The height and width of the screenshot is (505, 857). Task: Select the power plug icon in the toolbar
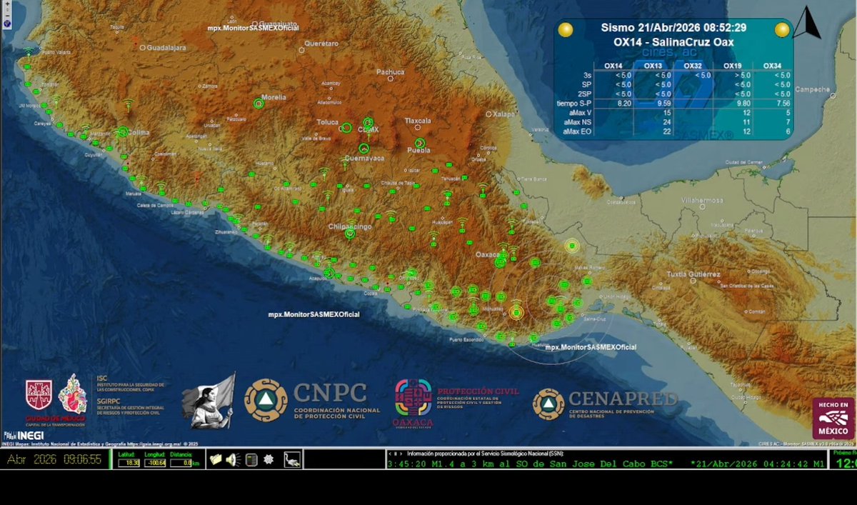point(292,460)
